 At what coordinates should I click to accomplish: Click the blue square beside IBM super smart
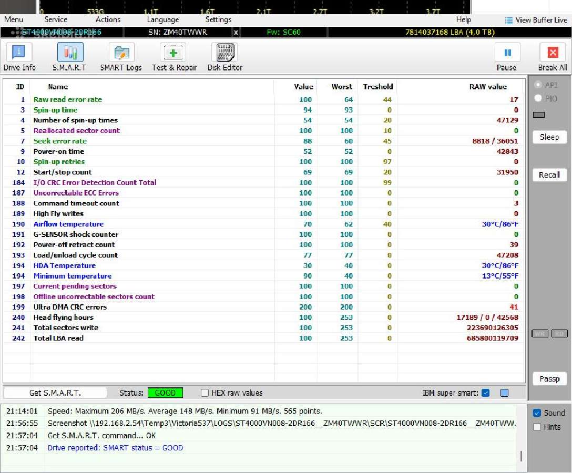pos(505,393)
